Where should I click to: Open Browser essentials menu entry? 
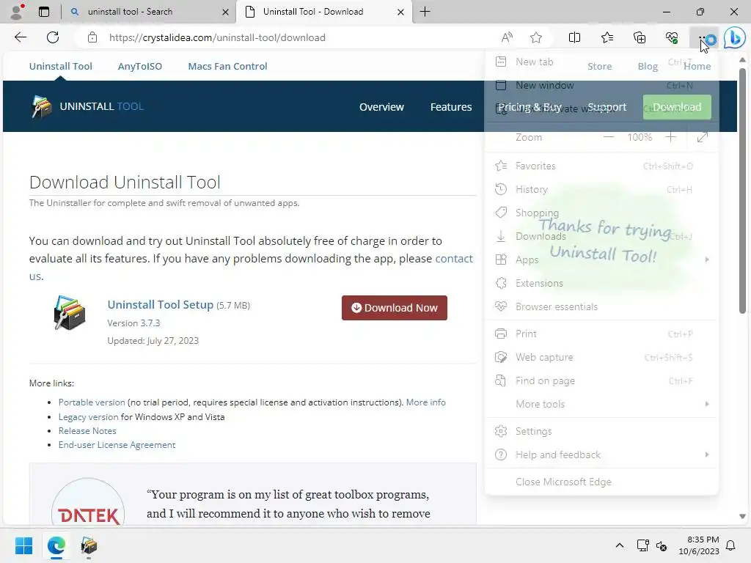601,306
